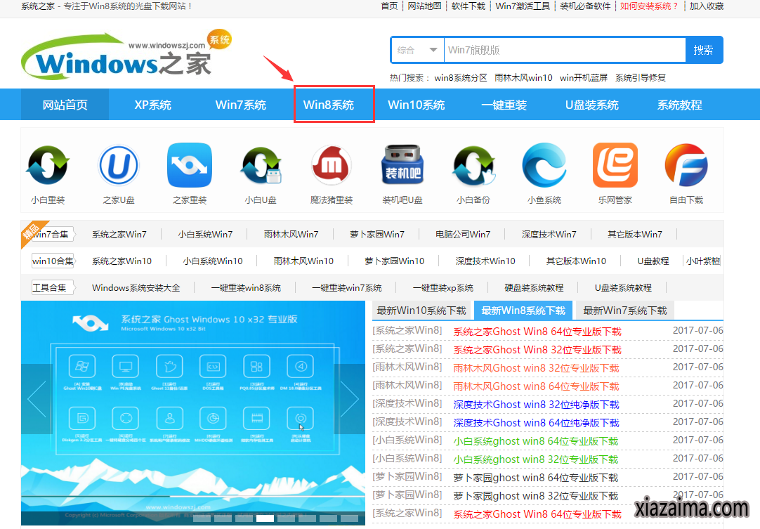
Task: Click the 之家重装 blue icon
Action: tap(190, 165)
